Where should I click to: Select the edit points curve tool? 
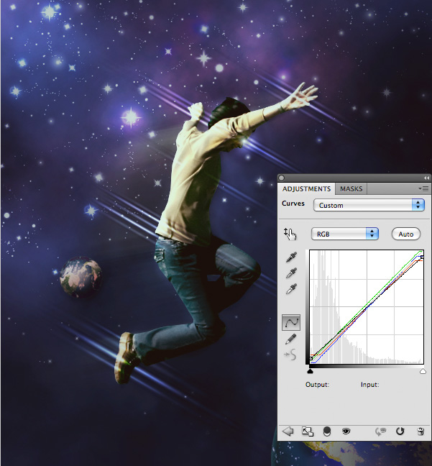click(291, 322)
